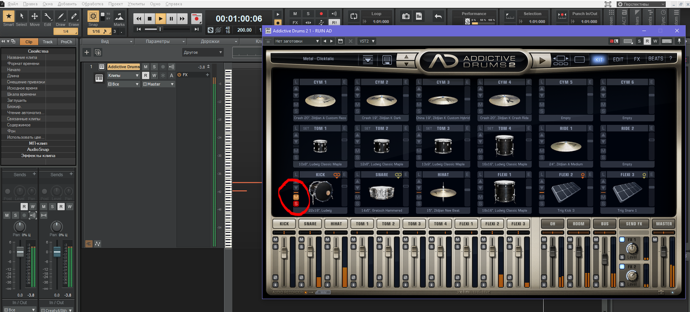This screenshot has height=312, width=690.
Task: Click the undo arrow icon
Action: 438,17
